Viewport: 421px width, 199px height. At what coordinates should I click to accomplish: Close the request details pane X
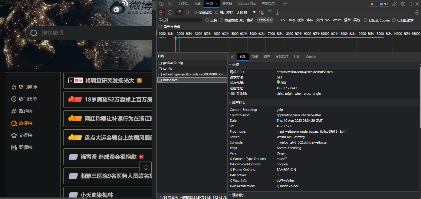[232, 57]
